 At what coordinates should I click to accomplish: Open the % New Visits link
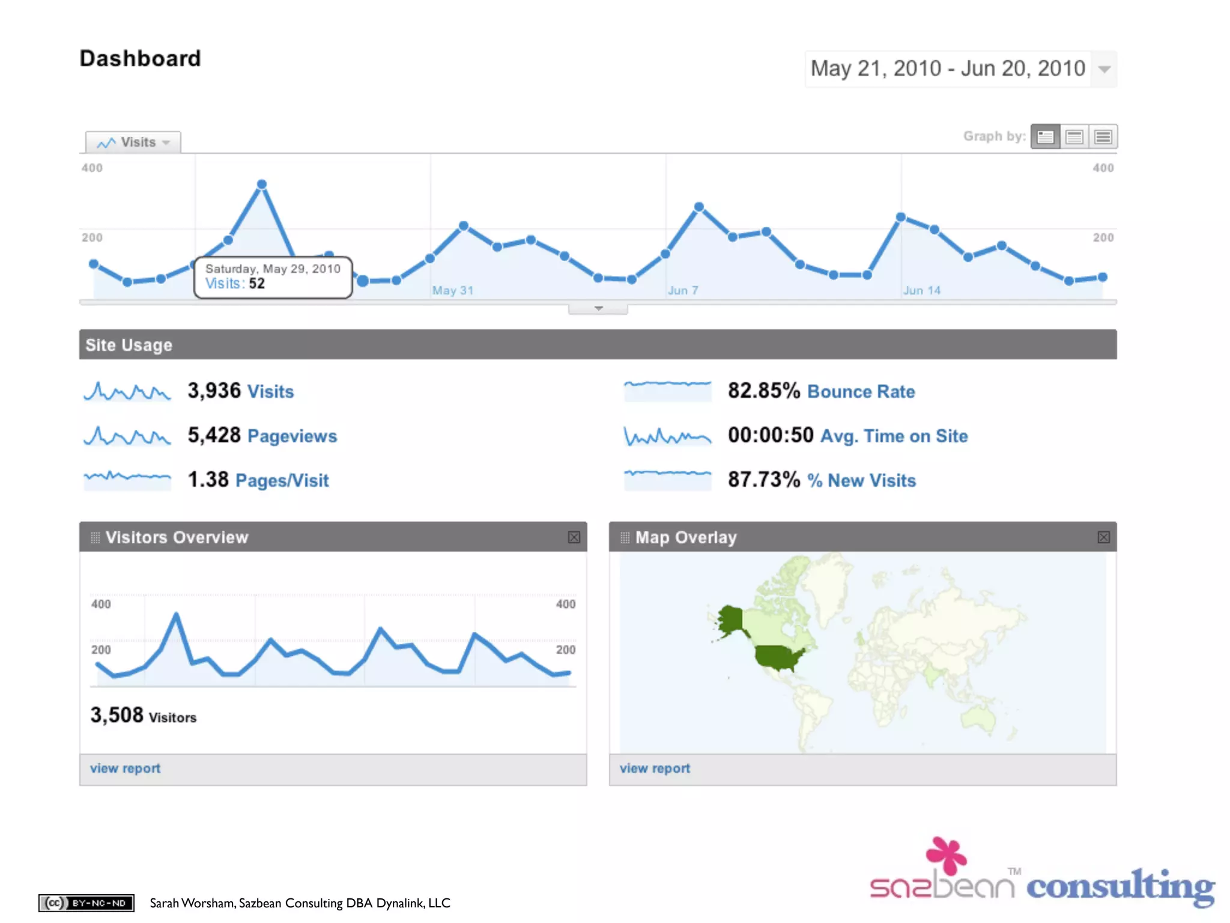tap(861, 481)
